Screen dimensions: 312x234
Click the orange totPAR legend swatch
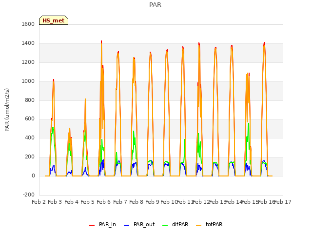coord(198,225)
